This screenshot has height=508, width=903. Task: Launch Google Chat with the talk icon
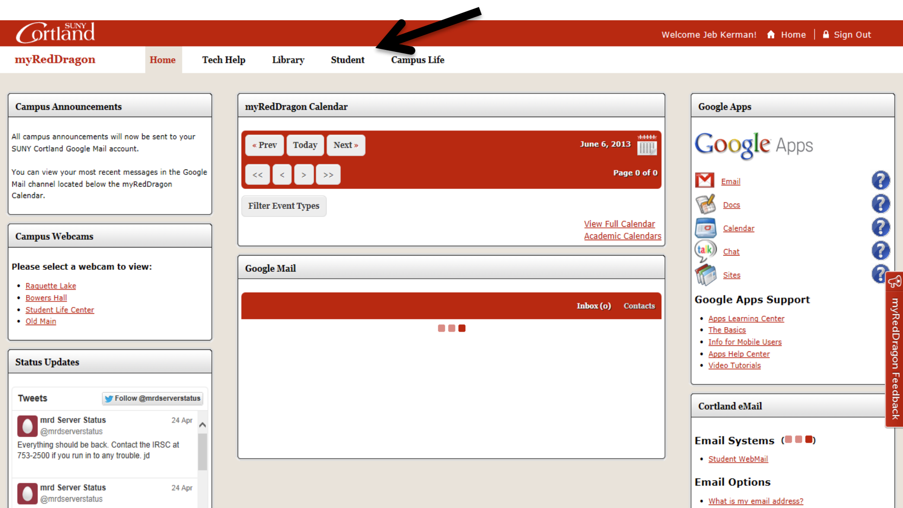(x=705, y=250)
